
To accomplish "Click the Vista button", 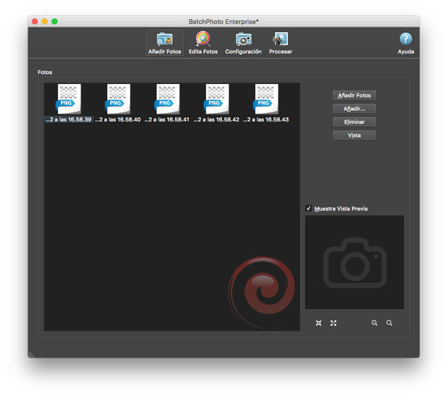I will coord(355,135).
